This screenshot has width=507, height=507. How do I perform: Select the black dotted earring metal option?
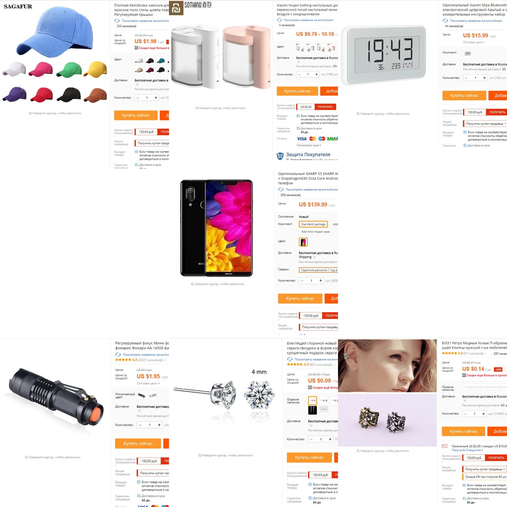pyautogui.click(x=312, y=410)
